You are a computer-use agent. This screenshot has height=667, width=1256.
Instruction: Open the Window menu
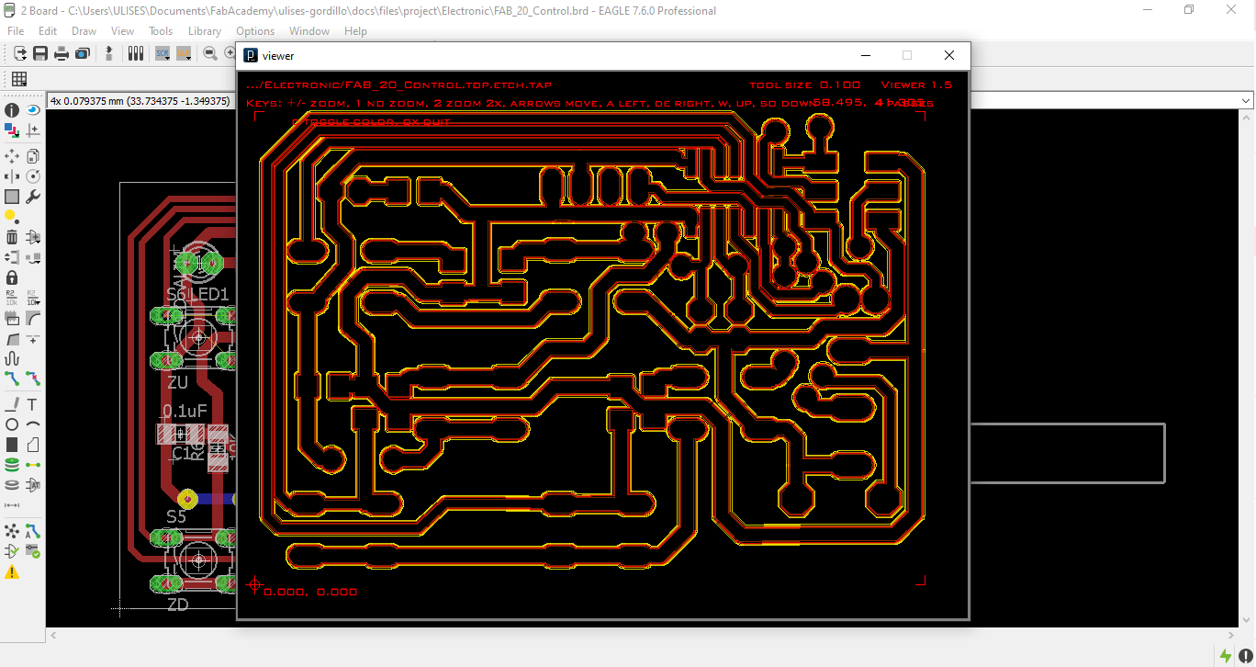(x=309, y=31)
